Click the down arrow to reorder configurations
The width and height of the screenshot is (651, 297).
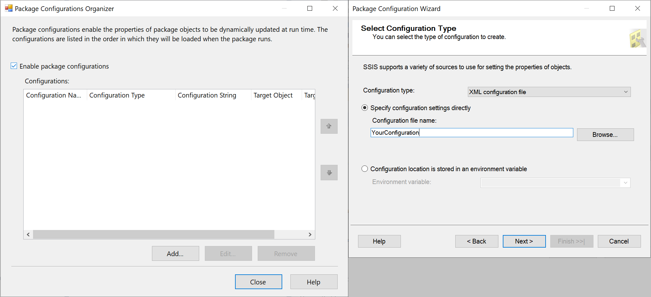point(328,172)
